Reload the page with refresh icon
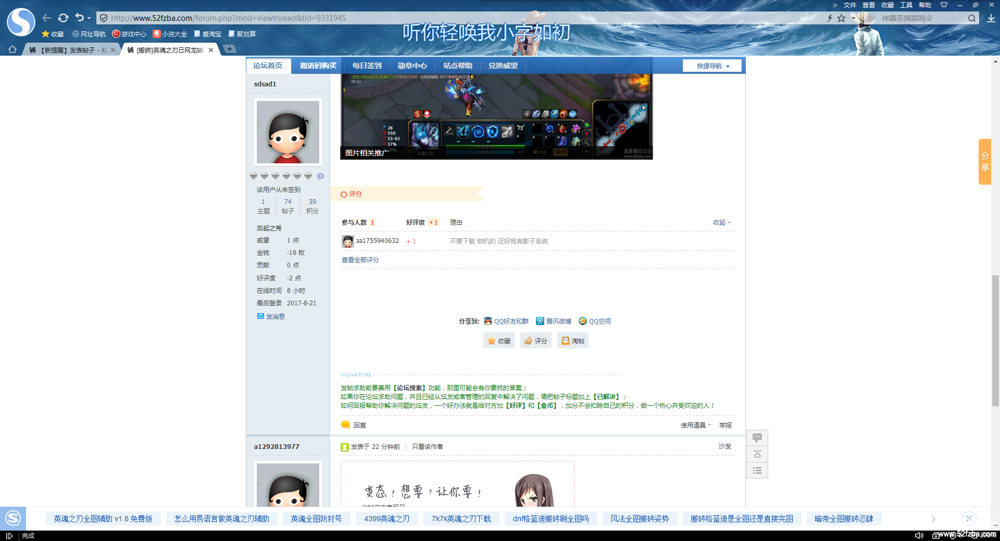 pyautogui.click(x=63, y=18)
